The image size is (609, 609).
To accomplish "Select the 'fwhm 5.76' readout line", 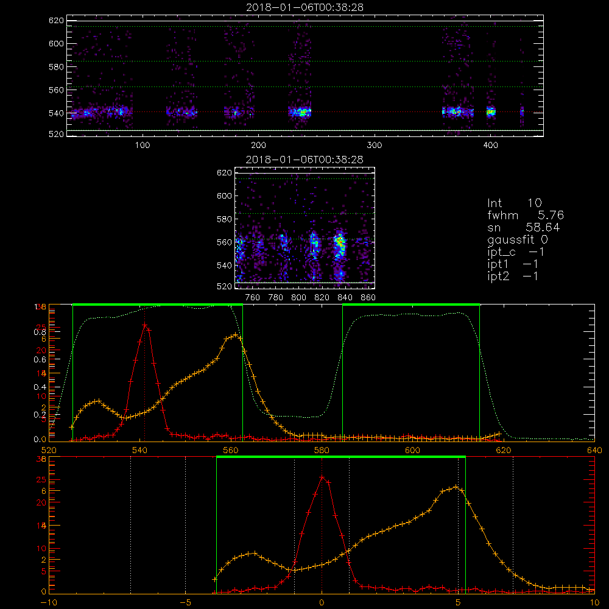I will (526, 215).
